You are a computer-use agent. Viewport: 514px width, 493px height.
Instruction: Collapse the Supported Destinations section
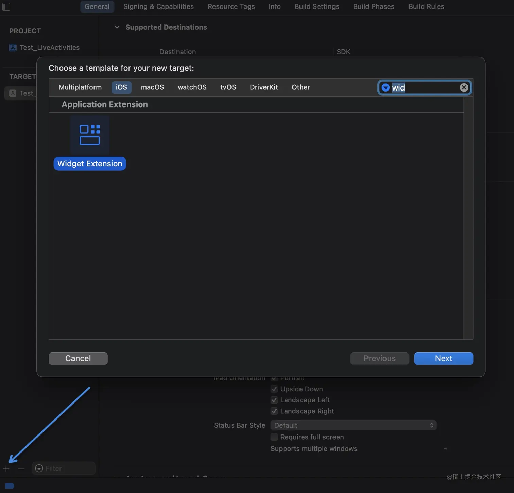click(117, 27)
